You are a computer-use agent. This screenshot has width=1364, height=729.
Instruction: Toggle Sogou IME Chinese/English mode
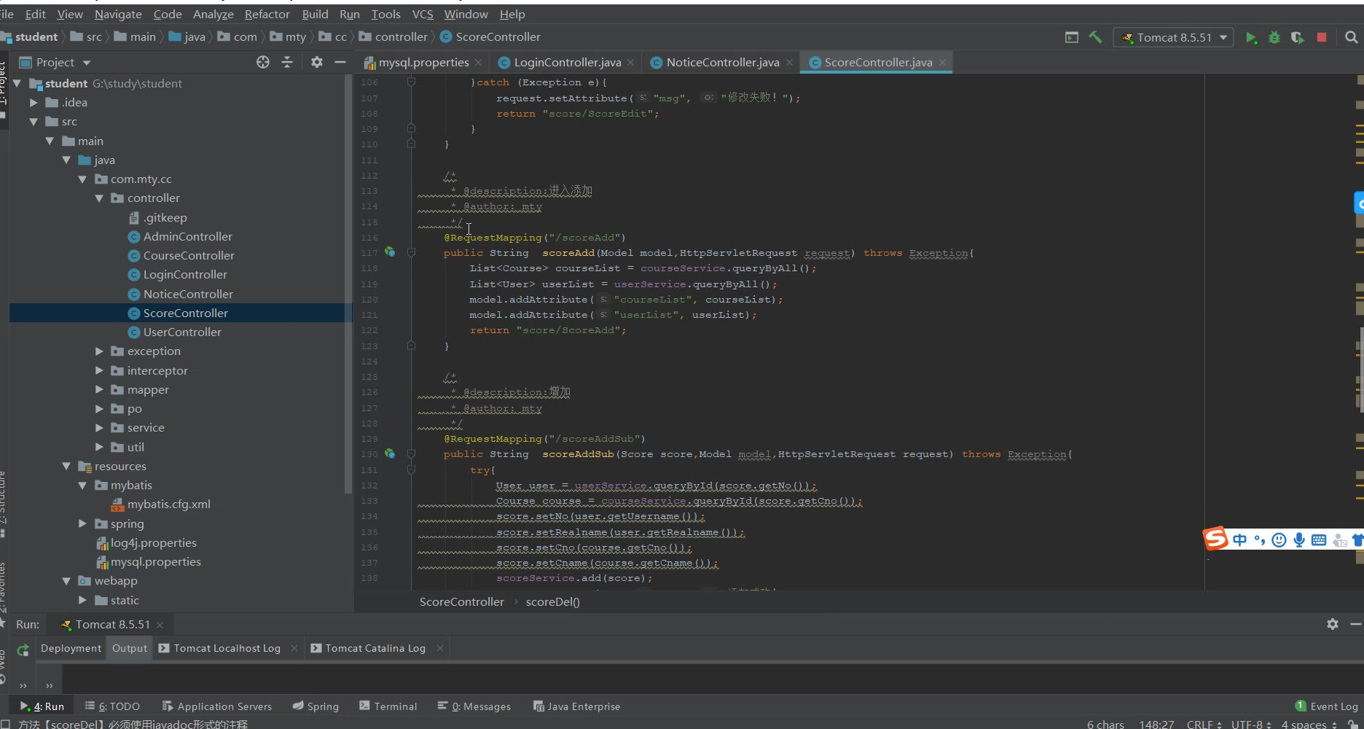[1239, 540]
